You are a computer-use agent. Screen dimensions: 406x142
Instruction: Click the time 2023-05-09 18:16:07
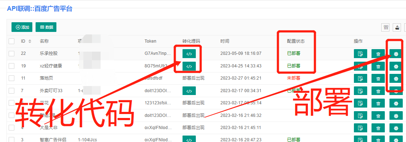(241, 53)
